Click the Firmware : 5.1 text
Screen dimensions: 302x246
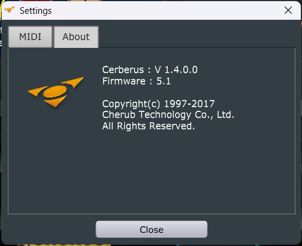[x=137, y=81]
